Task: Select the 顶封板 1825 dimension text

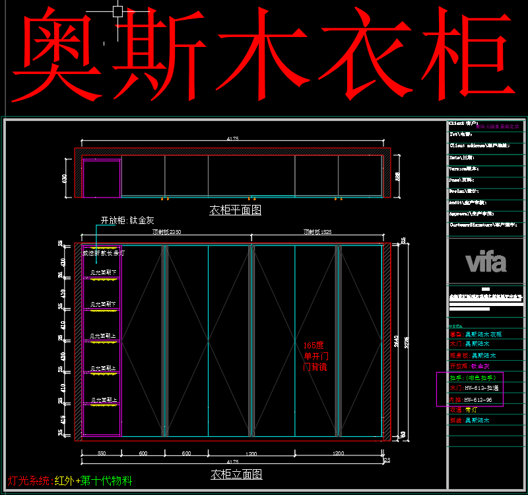Action: click(x=317, y=233)
